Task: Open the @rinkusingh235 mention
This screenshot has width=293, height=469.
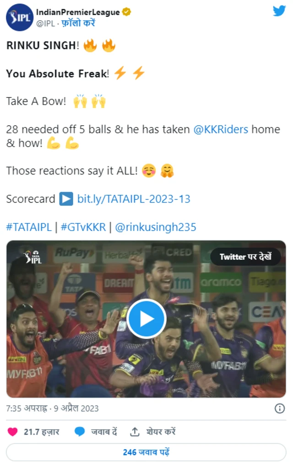Action: (x=156, y=227)
